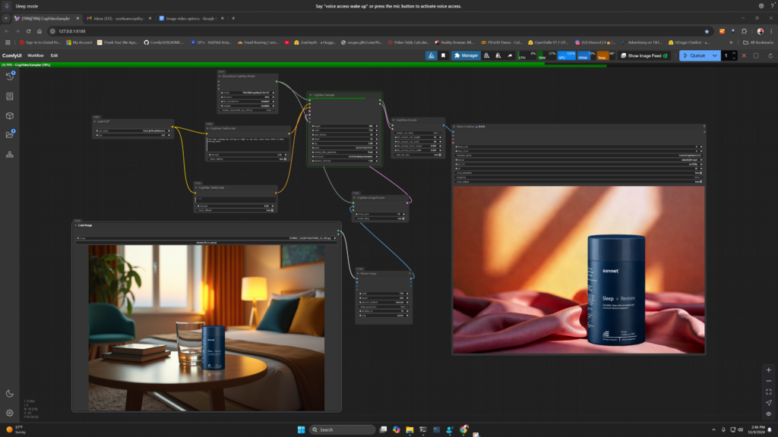This screenshot has height=437, width=778.
Task: Open the Edit menu
Action: [54, 55]
